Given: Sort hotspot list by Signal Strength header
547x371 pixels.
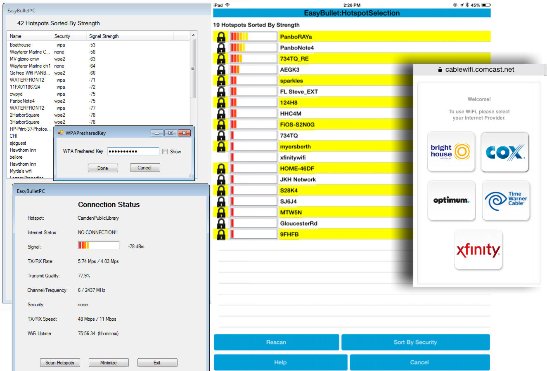Looking at the screenshot, I should click(x=130, y=36).
